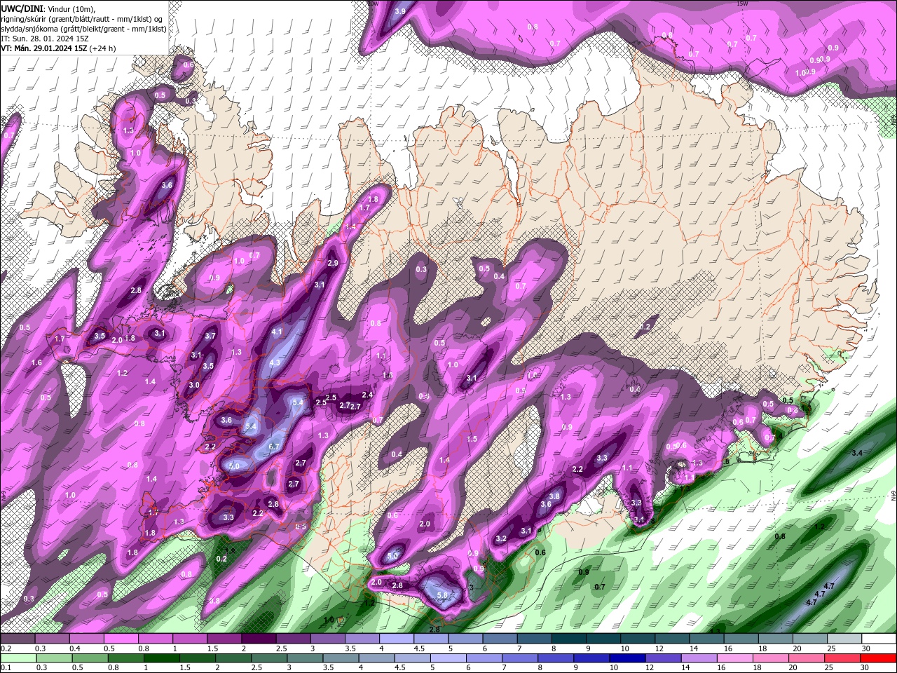The width and height of the screenshot is (897, 673).
Task: Choose the palest green 0.1 swatch in lower legend
Action: [18, 658]
